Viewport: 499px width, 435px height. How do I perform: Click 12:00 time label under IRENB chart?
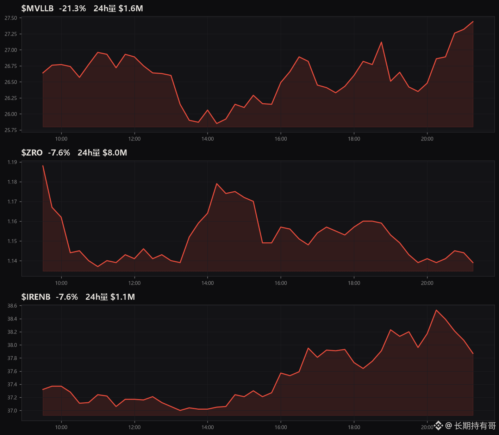click(x=135, y=427)
